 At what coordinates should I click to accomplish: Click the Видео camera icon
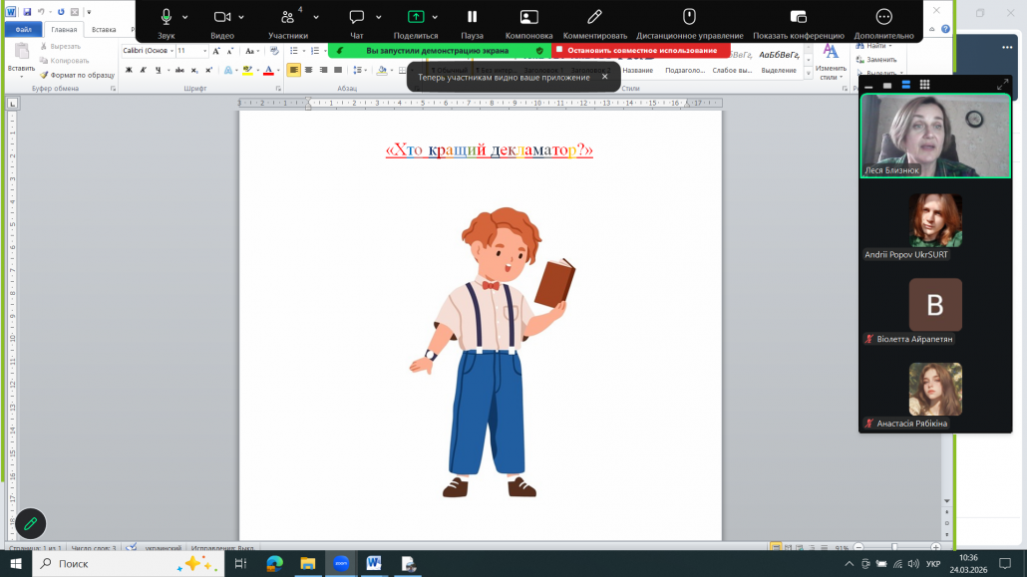click(222, 17)
